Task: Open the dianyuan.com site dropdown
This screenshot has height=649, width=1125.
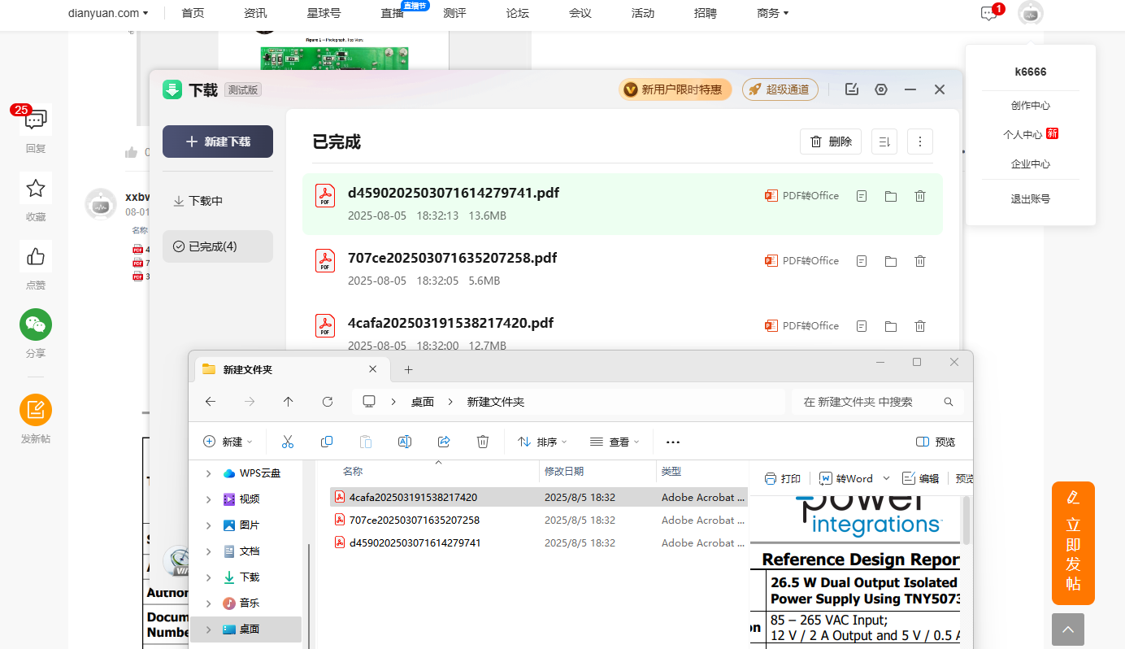Action: tap(108, 13)
